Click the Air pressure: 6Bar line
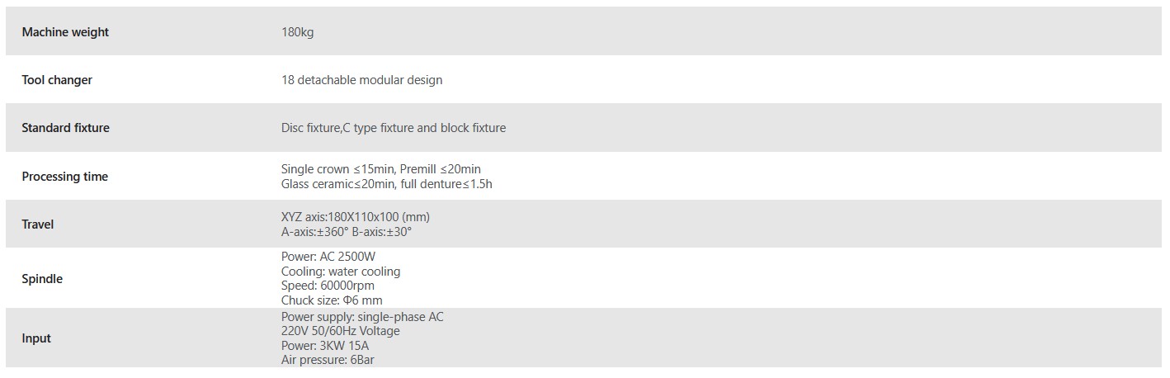1170x378 pixels. point(329,360)
